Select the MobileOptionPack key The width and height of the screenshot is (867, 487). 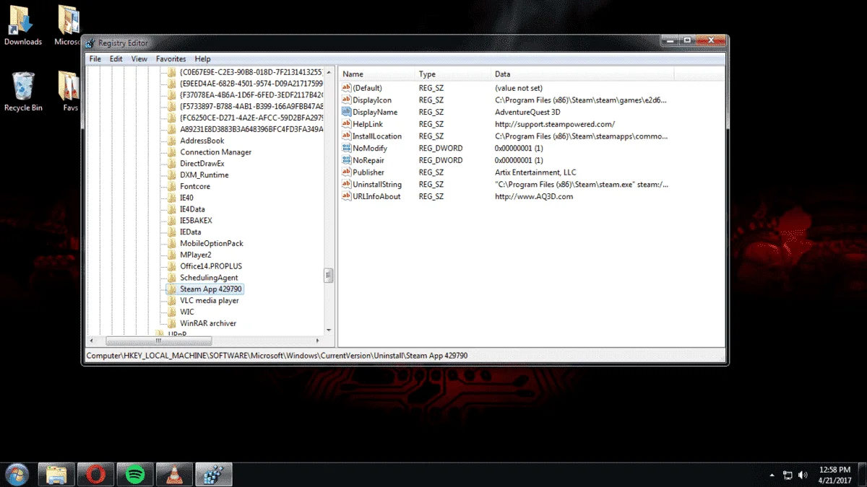(x=211, y=243)
